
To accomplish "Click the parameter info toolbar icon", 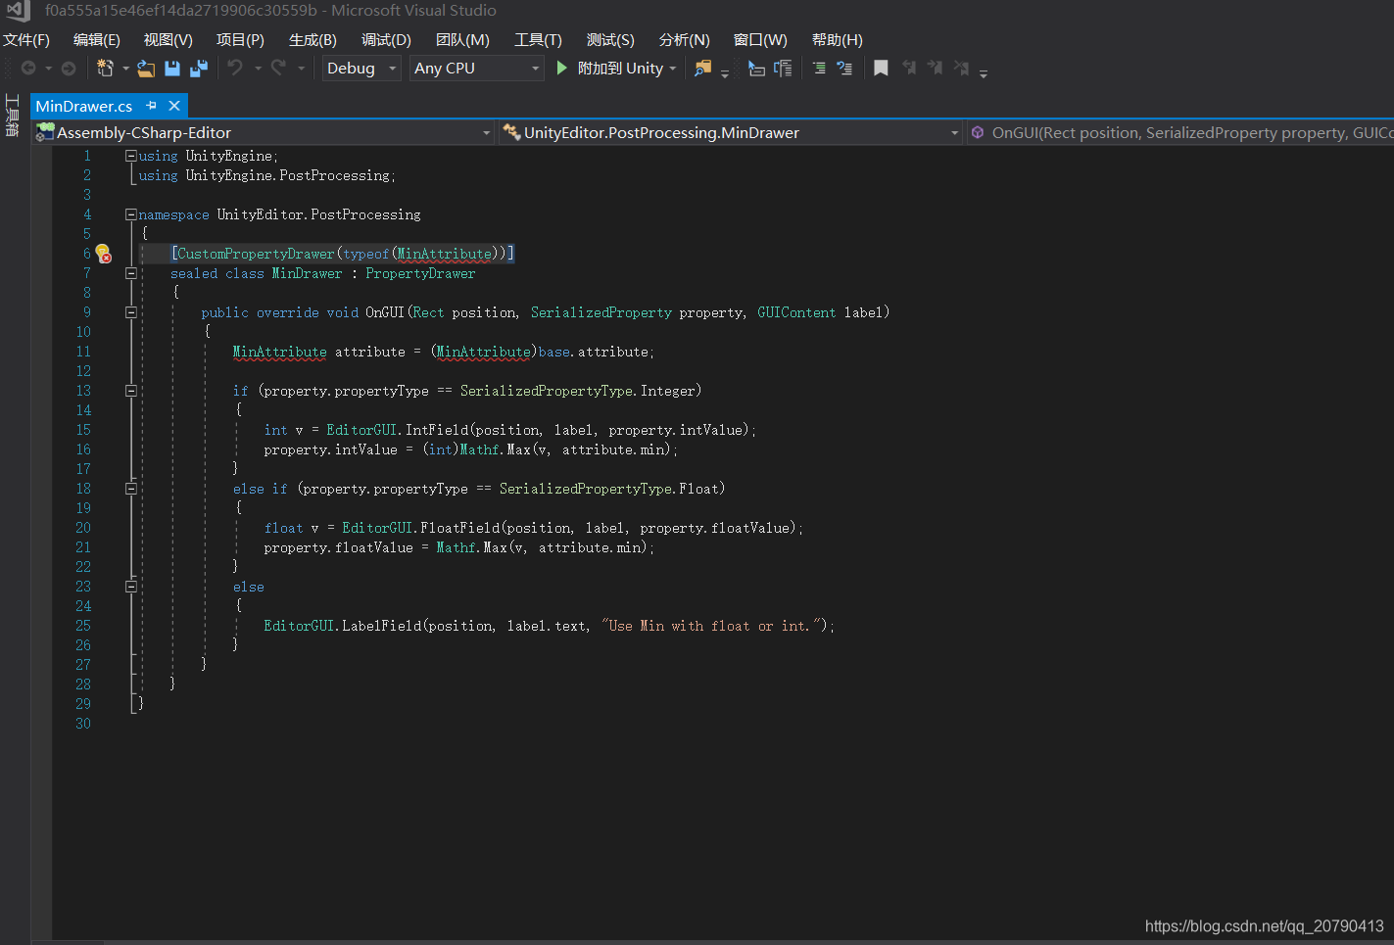I will tap(783, 69).
